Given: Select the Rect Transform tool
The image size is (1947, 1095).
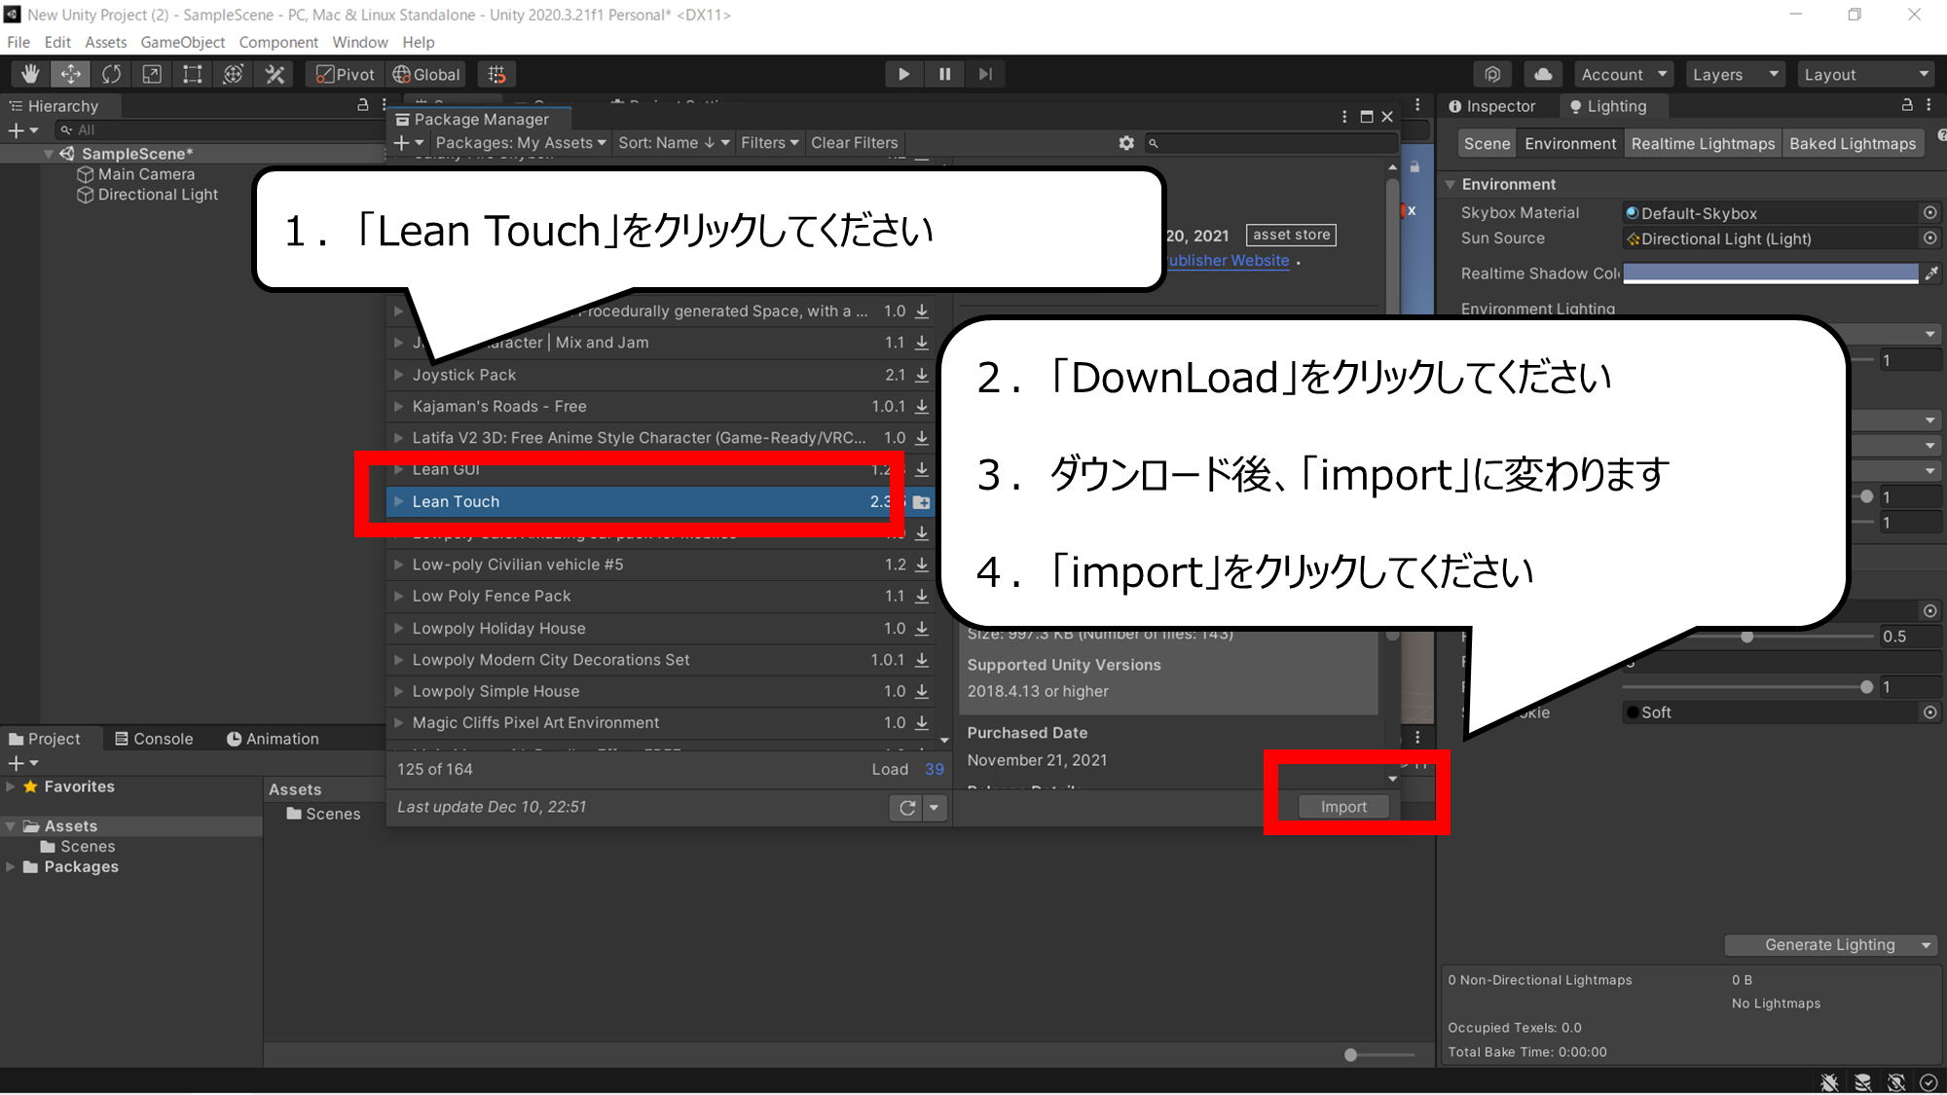Looking at the screenshot, I should click(193, 74).
